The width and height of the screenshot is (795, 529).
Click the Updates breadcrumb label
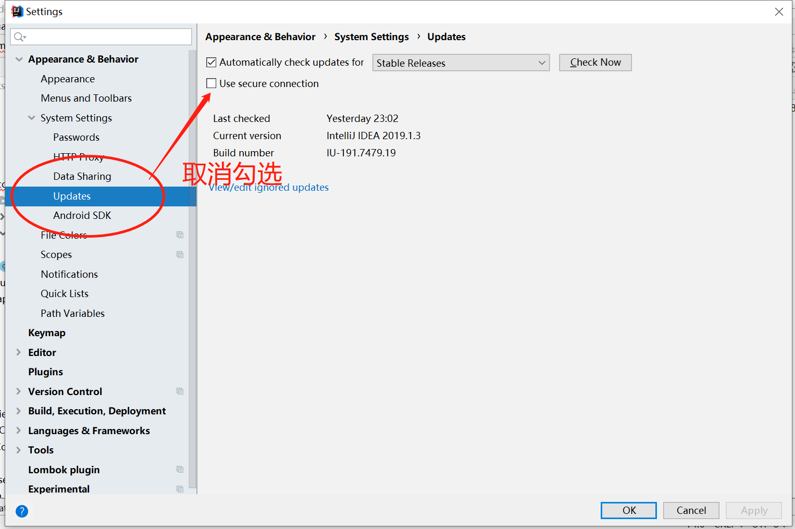coord(446,37)
